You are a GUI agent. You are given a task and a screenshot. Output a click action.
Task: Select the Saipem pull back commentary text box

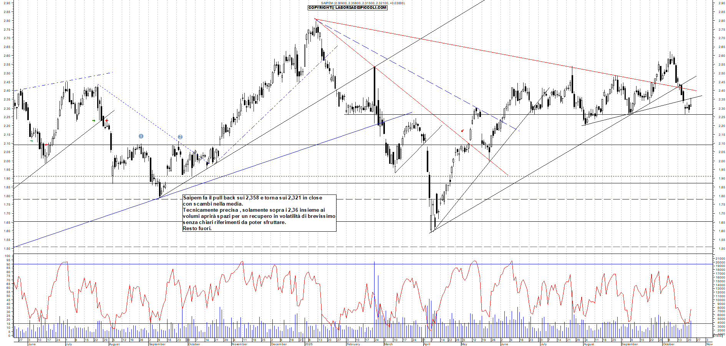[259, 213]
